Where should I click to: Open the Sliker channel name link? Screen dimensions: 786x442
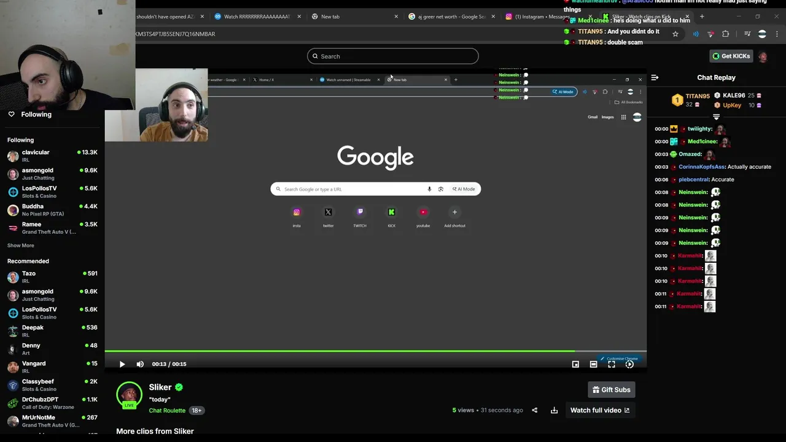160,387
